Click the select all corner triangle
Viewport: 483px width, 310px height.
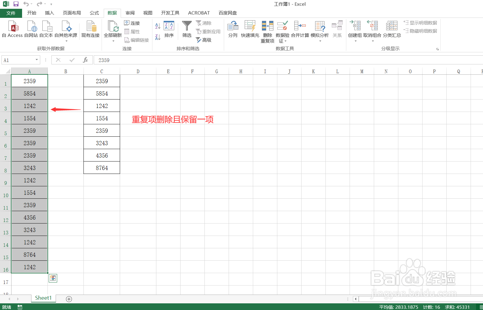coord(8,71)
